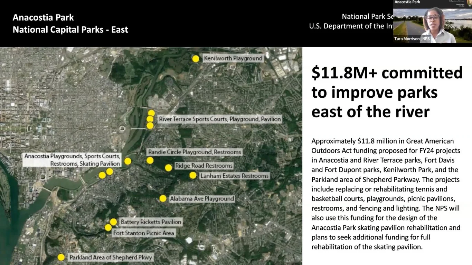Click the Fort Stanton Picnic Area label
The height and width of the screenshot is (265, 472).
pos(144,233)
